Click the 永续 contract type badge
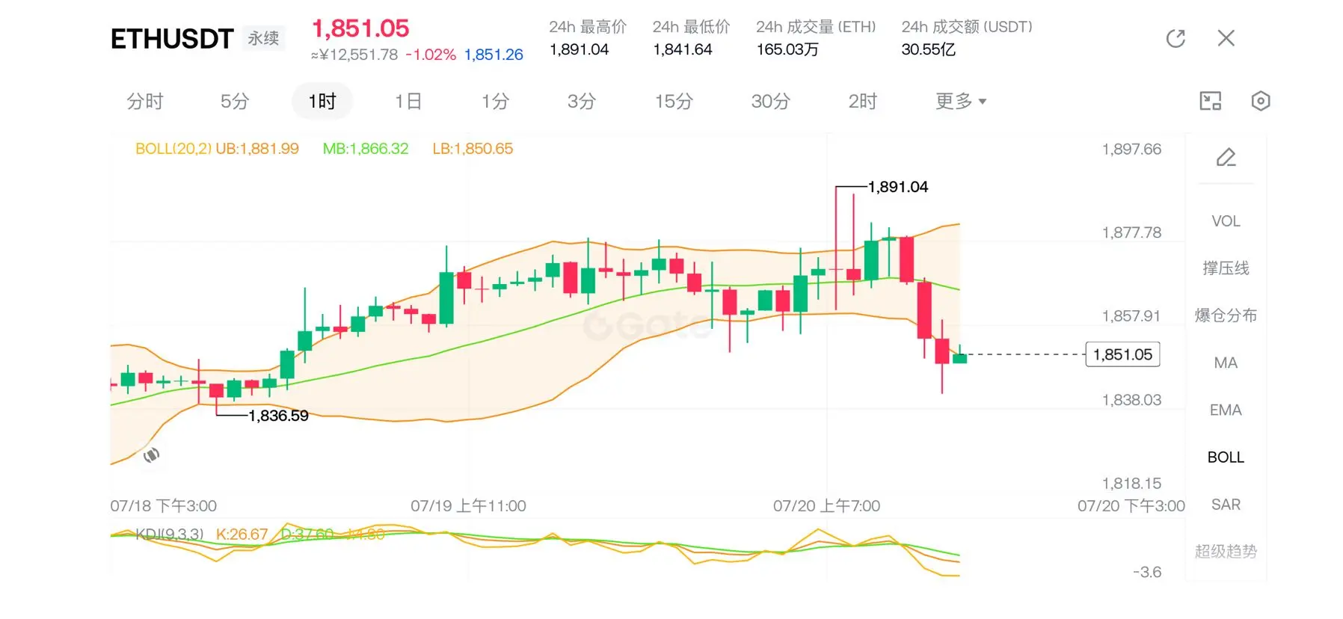 pos(263,38)
